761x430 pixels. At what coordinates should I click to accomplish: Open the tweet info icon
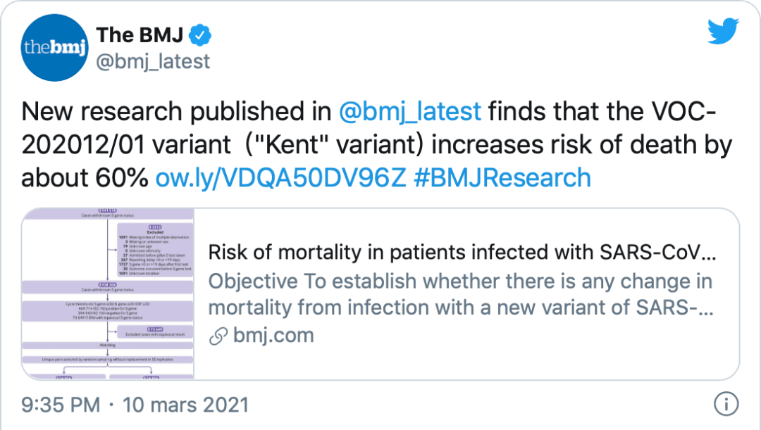[x=725, y=405]
